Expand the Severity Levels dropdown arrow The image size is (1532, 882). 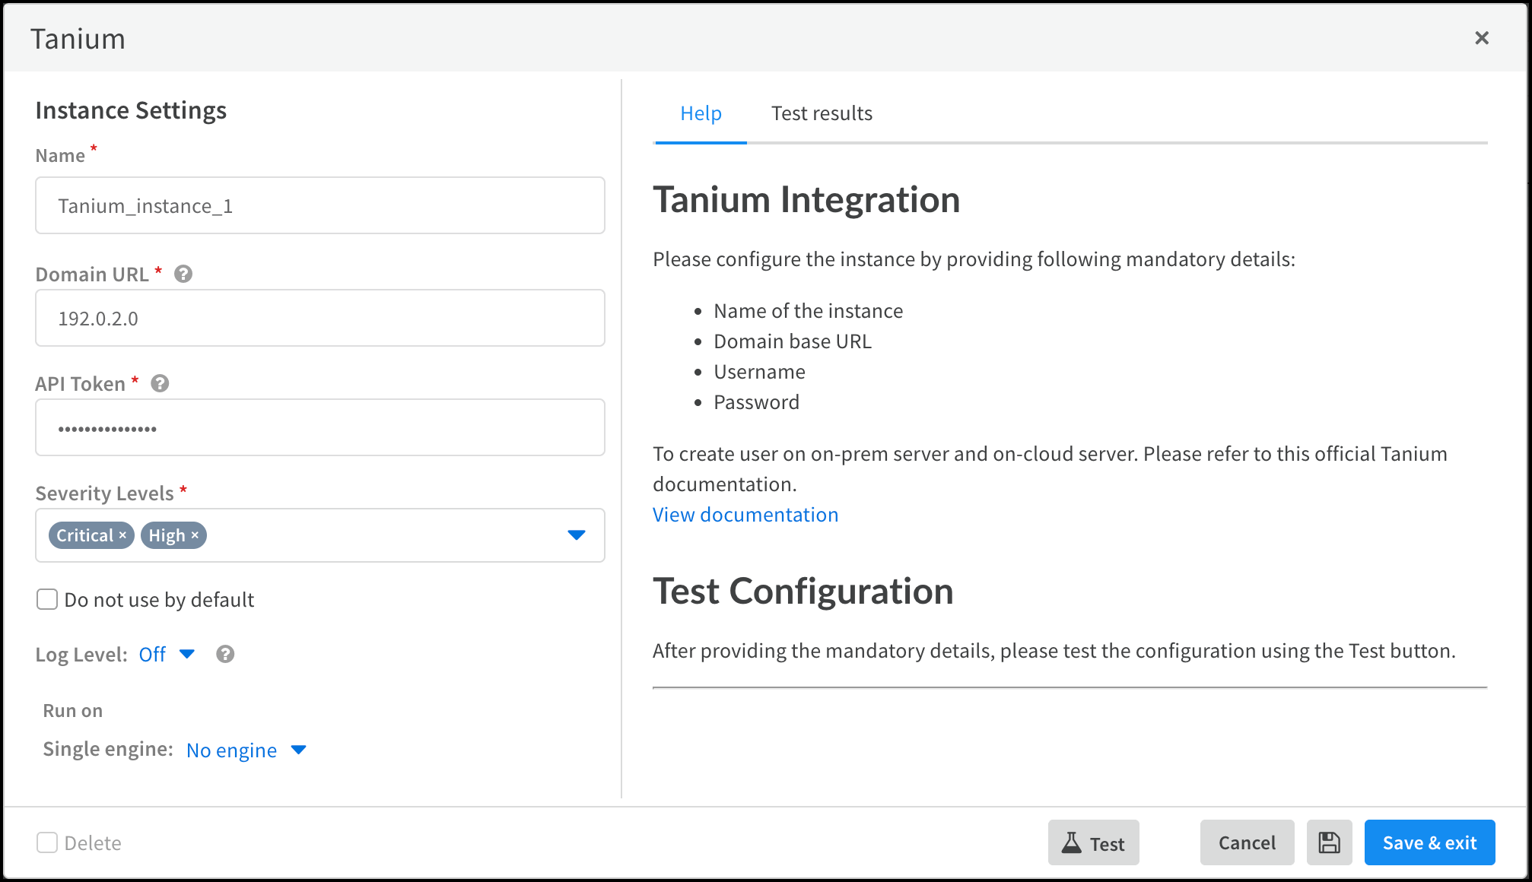pos(576,535)
